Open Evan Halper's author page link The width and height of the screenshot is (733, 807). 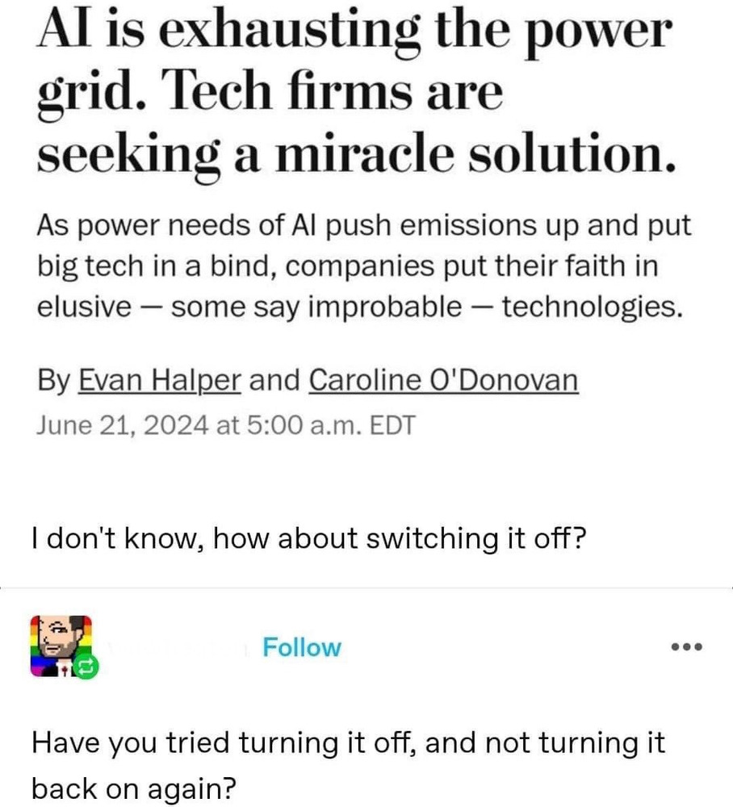point(160,379)
